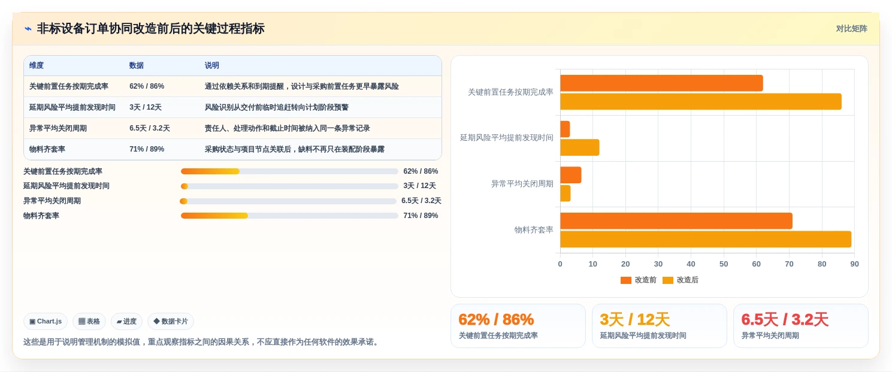
Task: Click table value 62% / 86%
Action: tap(147, 86)
